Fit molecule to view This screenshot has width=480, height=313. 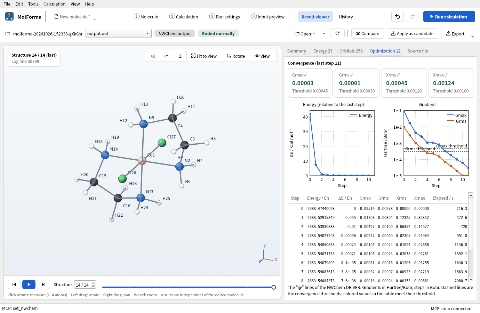(204, 56)
